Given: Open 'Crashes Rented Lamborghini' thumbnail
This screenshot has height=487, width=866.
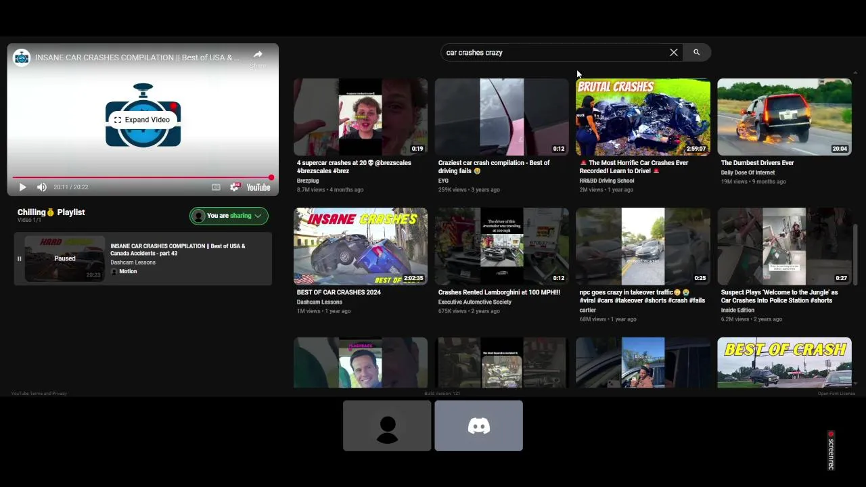Looking at the screenshot, I should (502, 246).
